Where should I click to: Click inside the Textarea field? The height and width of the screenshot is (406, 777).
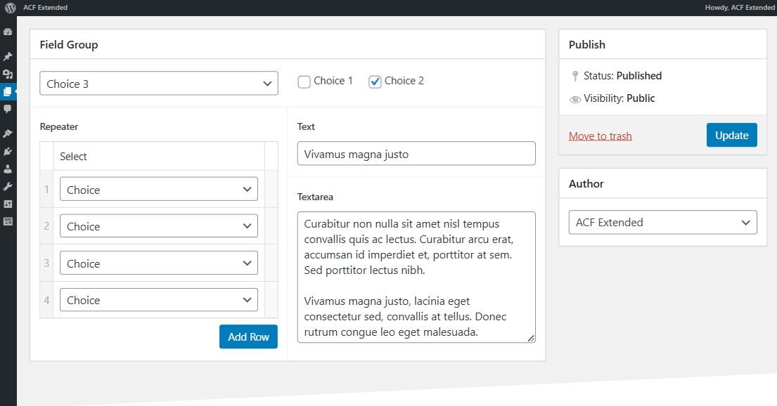(416, 277)
